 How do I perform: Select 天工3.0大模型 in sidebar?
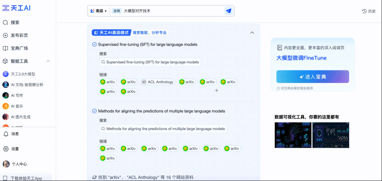tap(23, 74)
